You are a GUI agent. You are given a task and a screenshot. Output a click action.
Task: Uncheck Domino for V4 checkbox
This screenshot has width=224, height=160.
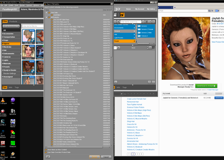click(52, 57)
